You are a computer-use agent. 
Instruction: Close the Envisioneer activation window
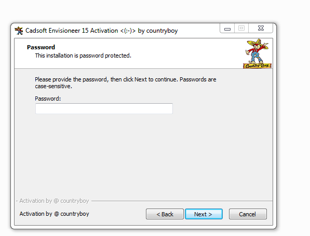(x=261, y=28)
